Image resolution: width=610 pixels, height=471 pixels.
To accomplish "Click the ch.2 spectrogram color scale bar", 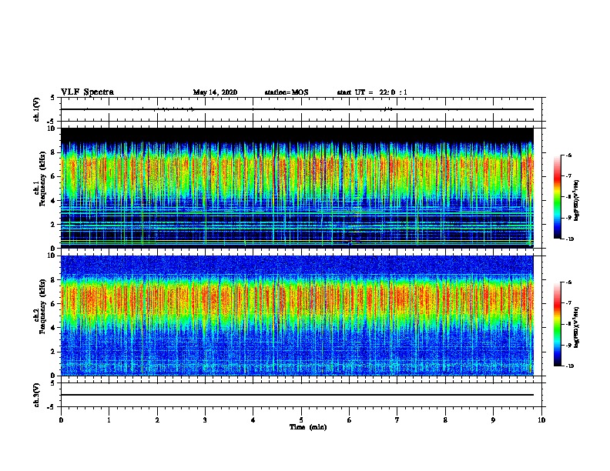I will point(558,324).
